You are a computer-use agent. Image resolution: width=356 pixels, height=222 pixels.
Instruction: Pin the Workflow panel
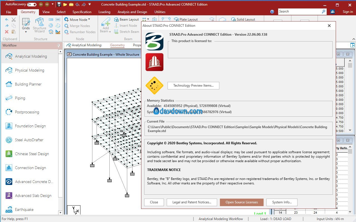pyautogui.click(x=58, y=45)
